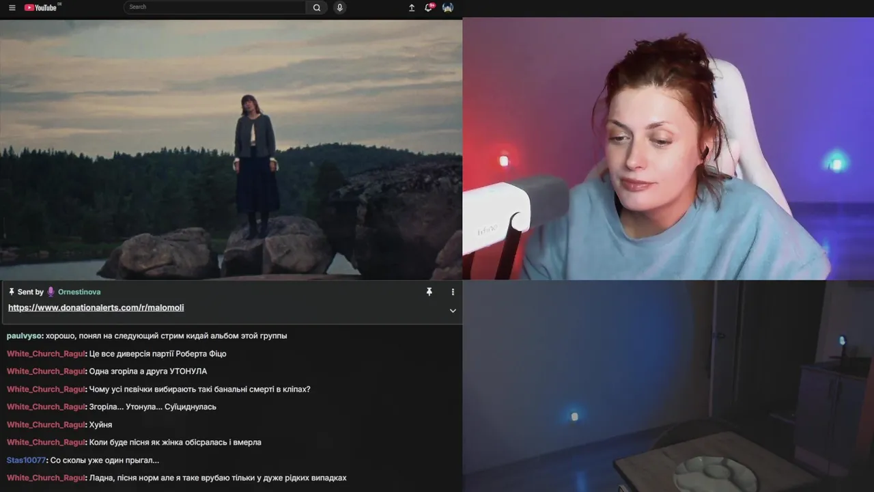Screen dimensions: 874x492
Task: Click the message "Одна згоріла а друга УТОНУЛА"
Action: point(148,372)
